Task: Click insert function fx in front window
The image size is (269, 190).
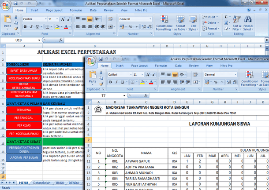Action: pyautogui.click(x=146, y=96)
